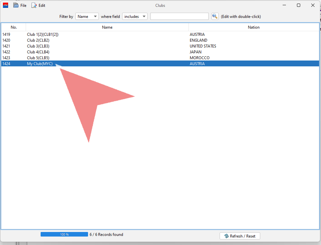Click the application logo icon in title bar
The height and width of the screenshot is (245, 321).
pyautogui.click(x=6, y=5)
